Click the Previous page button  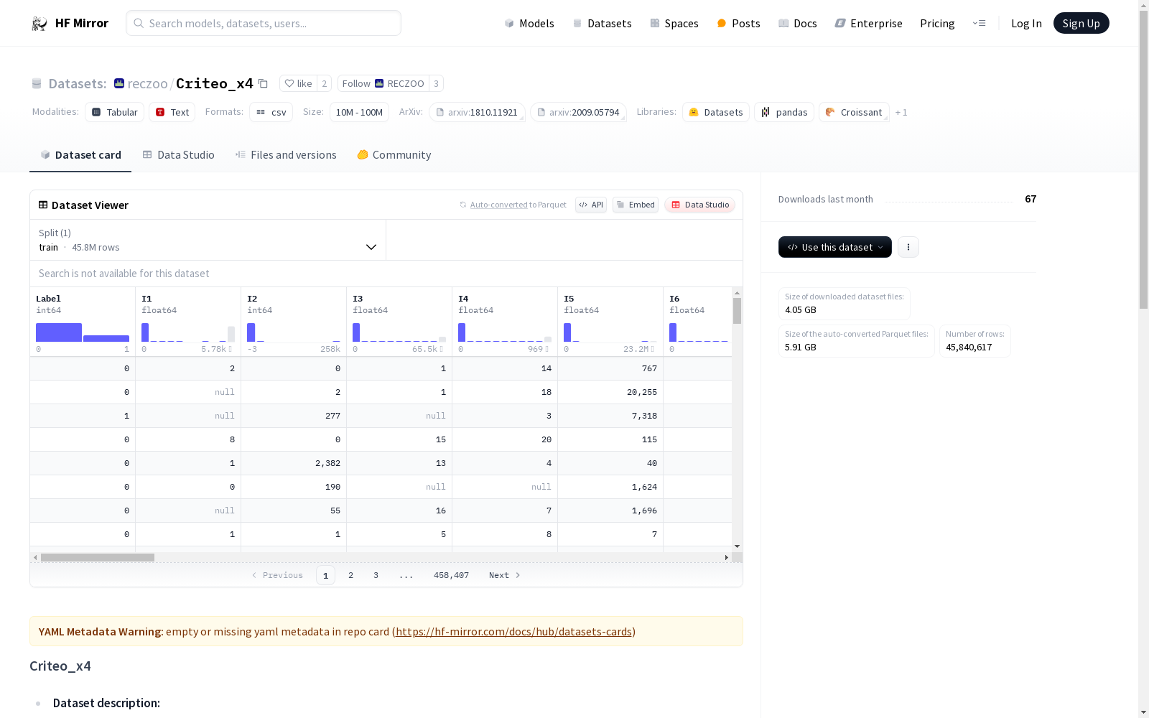(277, 575)
